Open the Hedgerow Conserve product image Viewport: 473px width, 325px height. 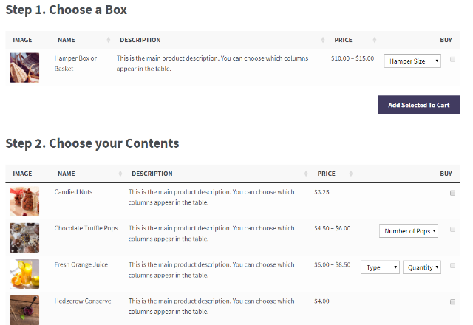click(x=24, y=310)
